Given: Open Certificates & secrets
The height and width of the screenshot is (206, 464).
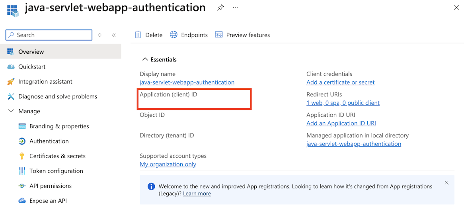Looking at the screenshot, I should pyautogui.click(x=57, y=156).
